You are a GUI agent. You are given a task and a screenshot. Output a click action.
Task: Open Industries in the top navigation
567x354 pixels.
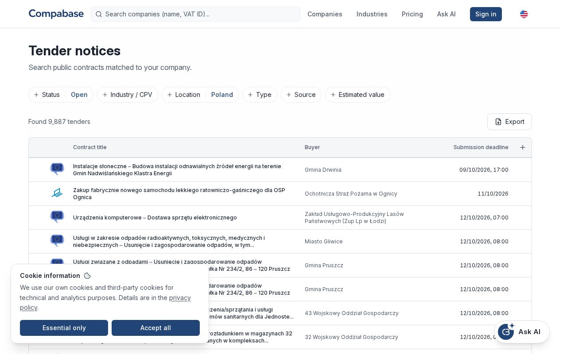(372, 14)
